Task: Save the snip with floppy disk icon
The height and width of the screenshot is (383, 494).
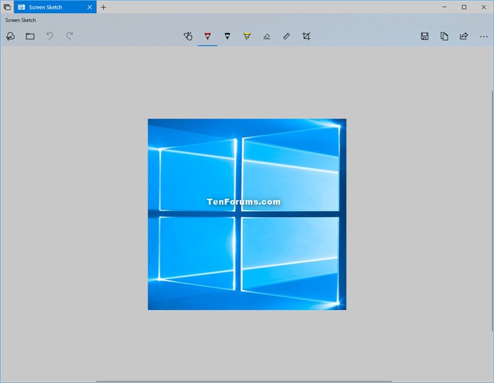Action: [425, 36]
